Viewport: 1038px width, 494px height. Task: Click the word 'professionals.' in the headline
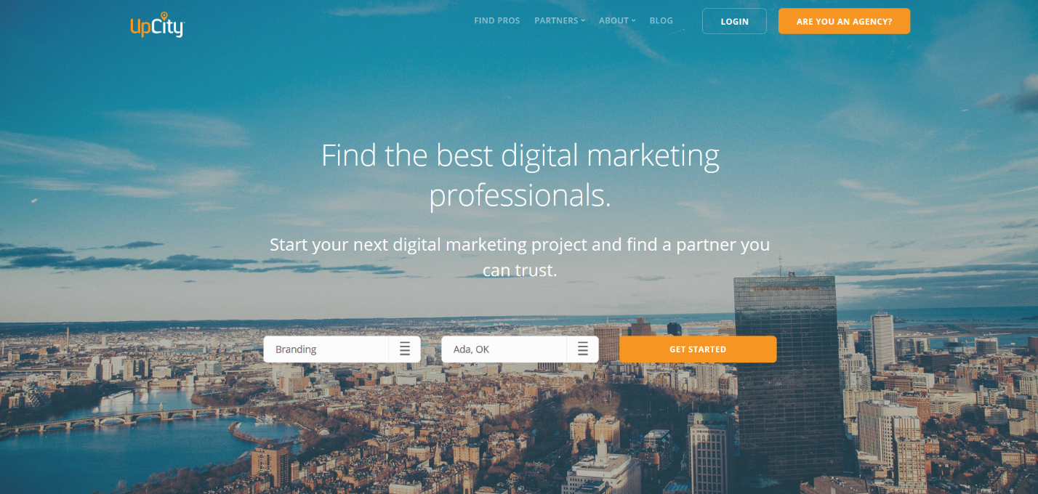pyautogui.click(x=520, y=196)
